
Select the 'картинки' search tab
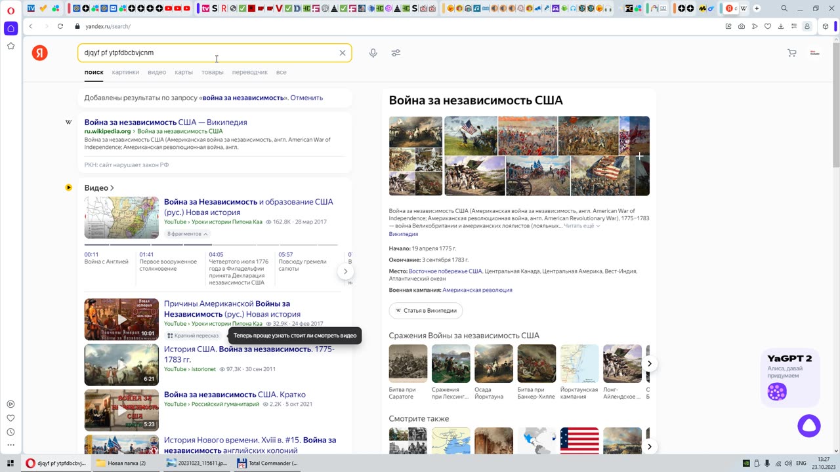click(125, 72)
